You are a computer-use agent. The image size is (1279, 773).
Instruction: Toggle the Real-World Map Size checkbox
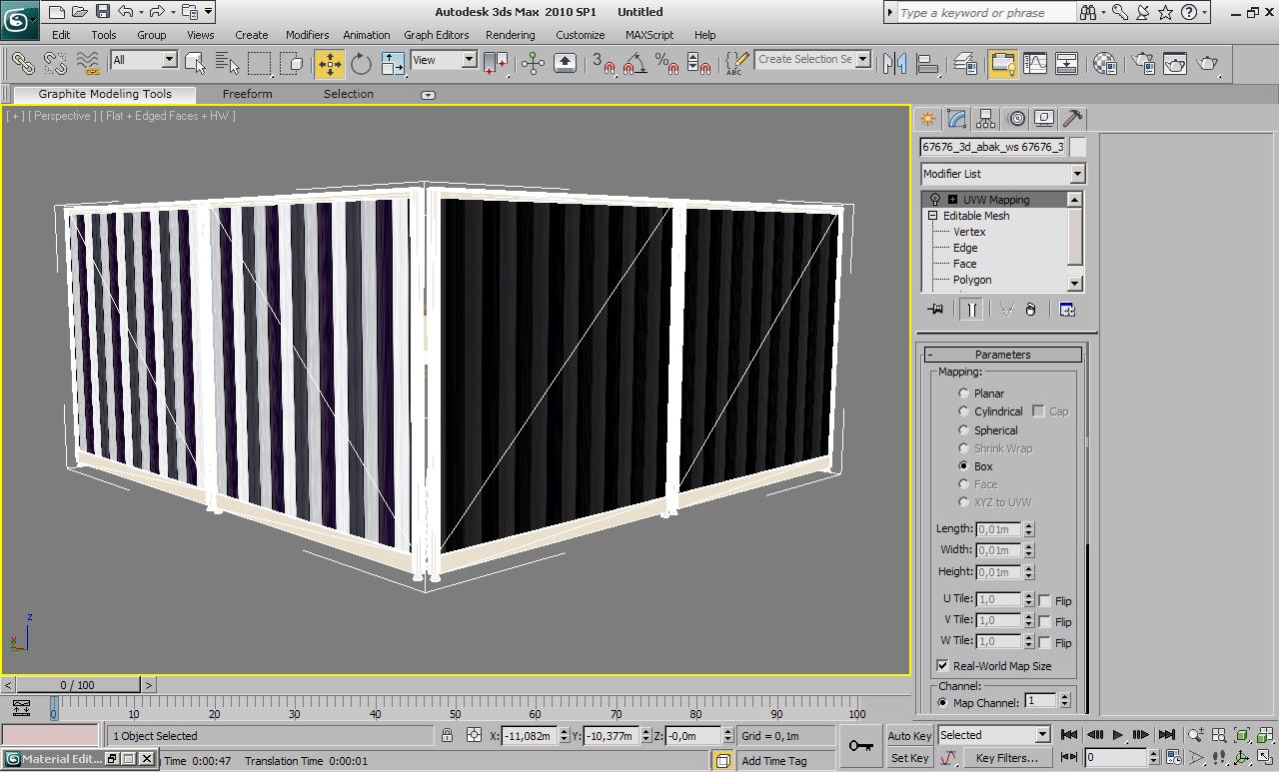[942, 666]
